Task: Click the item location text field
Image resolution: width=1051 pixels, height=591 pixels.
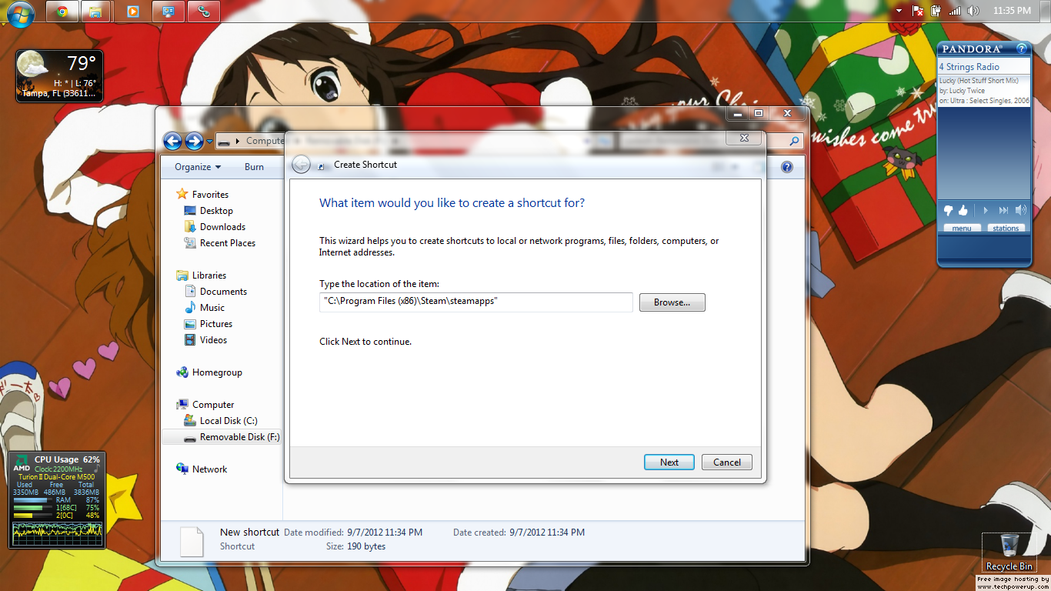Action: (x=476, y=302)
